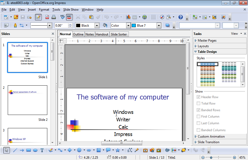Select the Line drawing tool
This screenshot has width=248, height=160.
[15, 150]
